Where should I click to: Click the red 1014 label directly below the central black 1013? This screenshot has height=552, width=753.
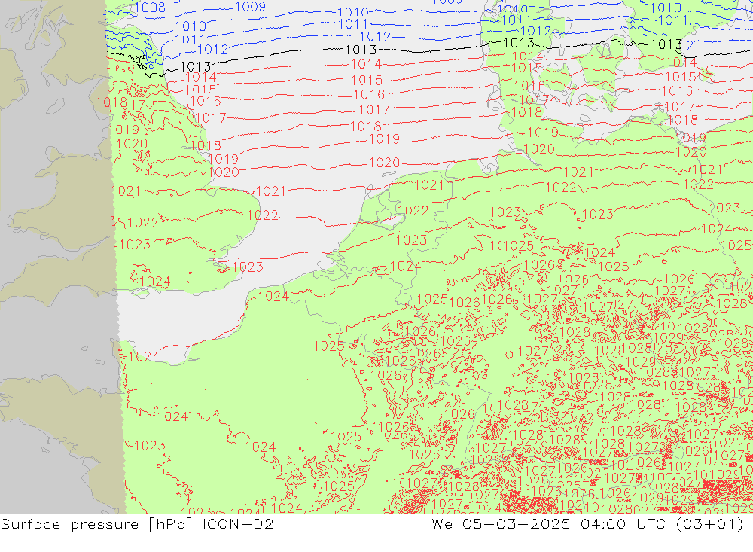point(367,64)
